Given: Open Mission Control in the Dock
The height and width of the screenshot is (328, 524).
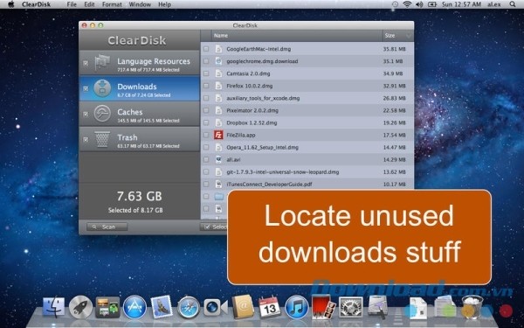Looking at the screenshot, I should (x=107, y=307).
